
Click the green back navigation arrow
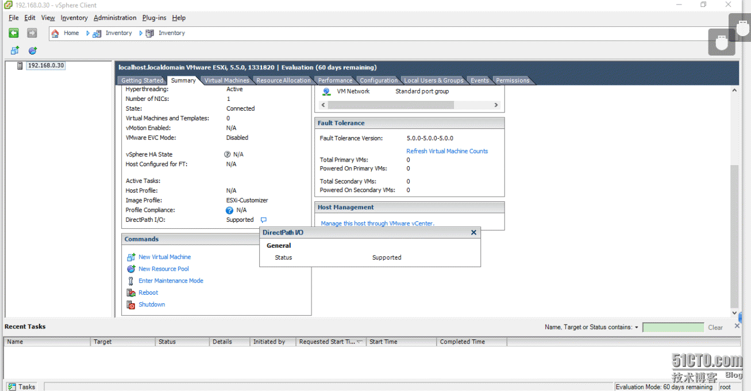click(x=14, y=33)
